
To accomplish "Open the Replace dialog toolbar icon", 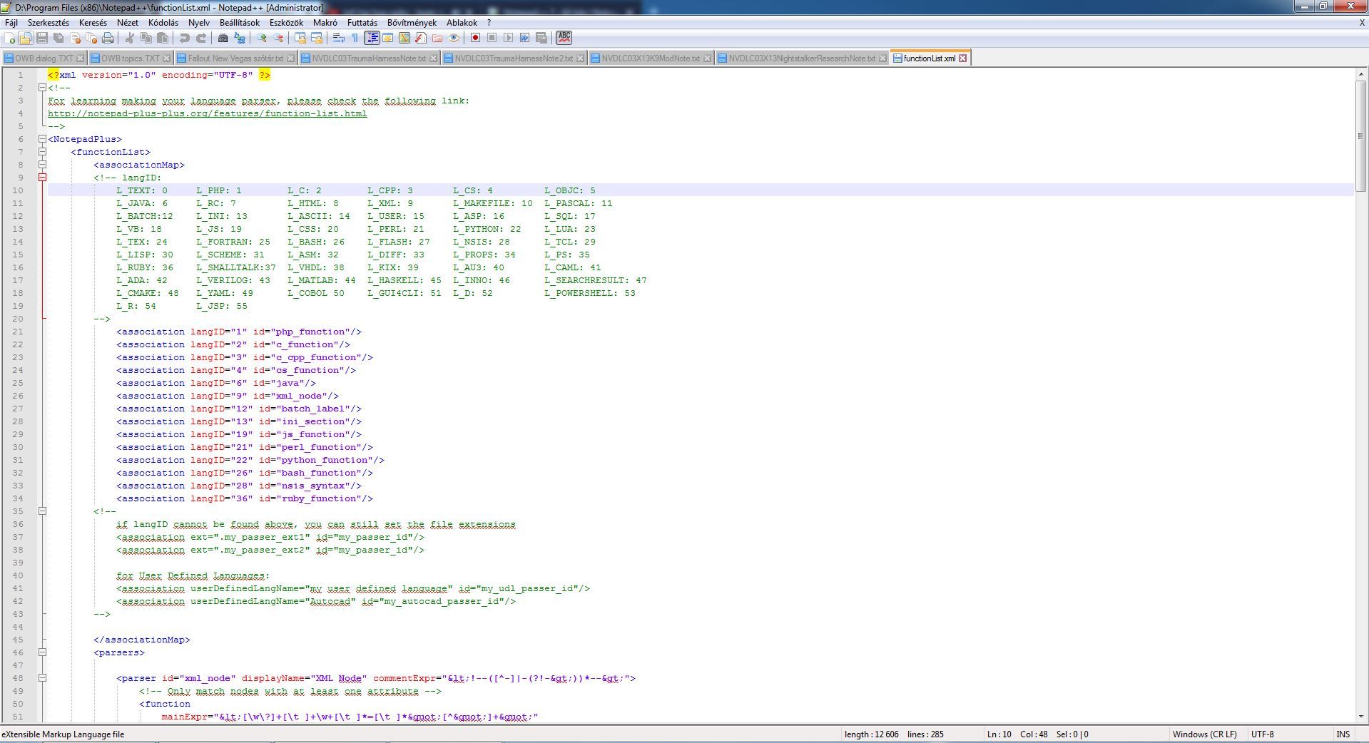I will pyautogui.click(x=240, y=38).
